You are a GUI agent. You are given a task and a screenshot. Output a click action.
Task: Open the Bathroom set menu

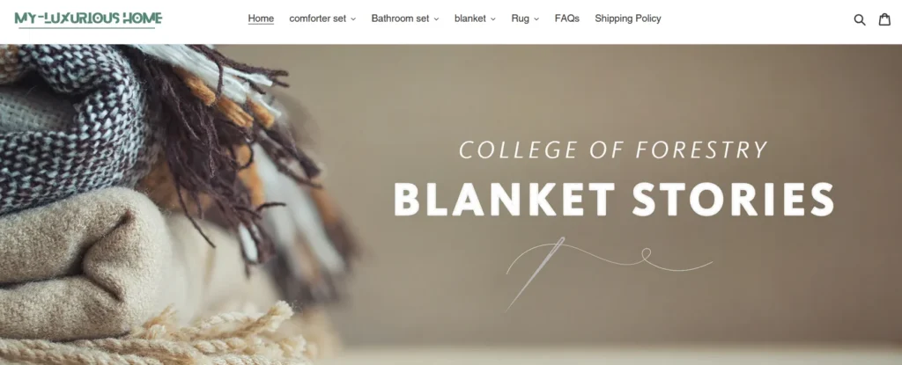pos(400,18)
